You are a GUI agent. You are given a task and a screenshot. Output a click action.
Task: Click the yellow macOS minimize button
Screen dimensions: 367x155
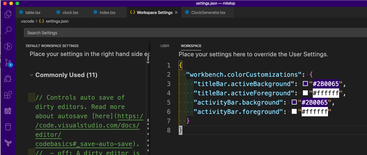11,3
